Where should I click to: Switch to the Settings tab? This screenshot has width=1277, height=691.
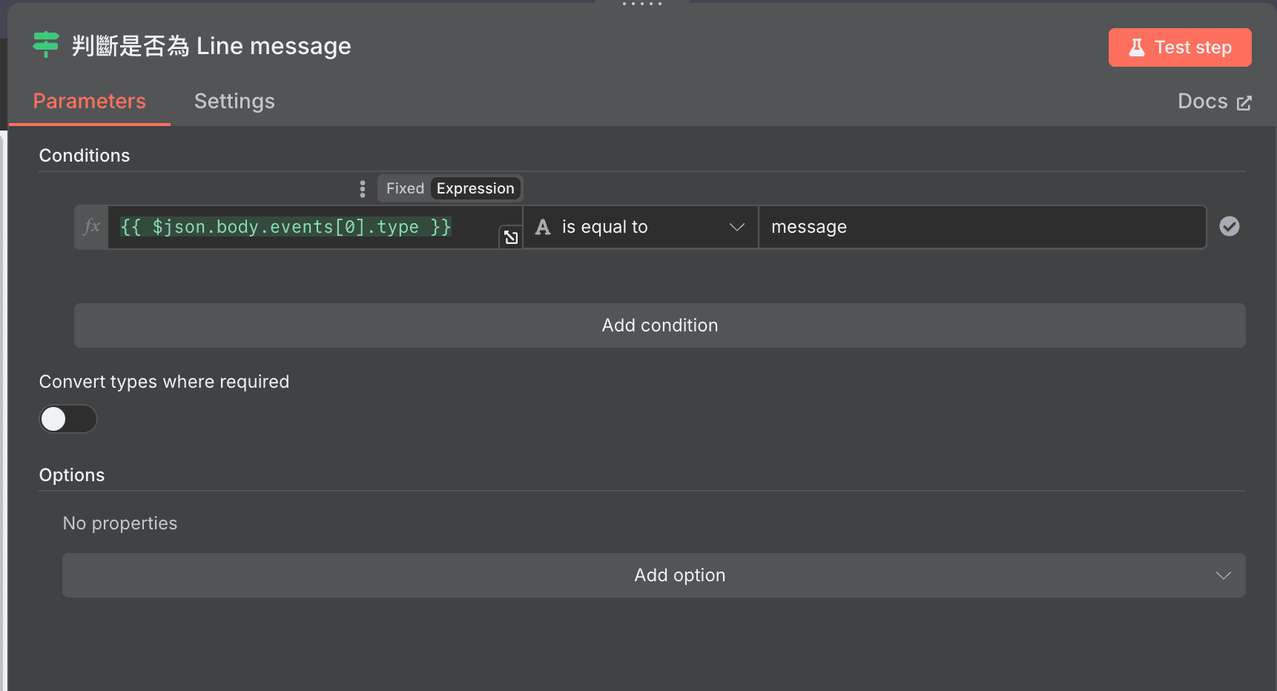pos(234,102)
